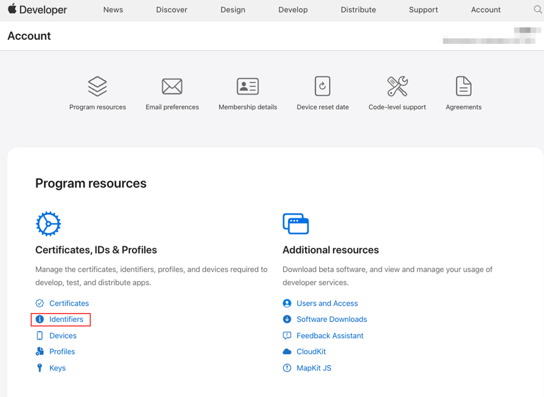Click the Certificates, IDs & Profiles heading
544x397 pixels.
(x=96, y=250)
